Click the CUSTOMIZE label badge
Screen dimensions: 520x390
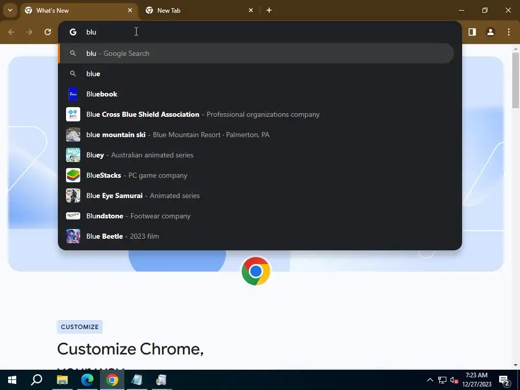click(x=80, y=327)
